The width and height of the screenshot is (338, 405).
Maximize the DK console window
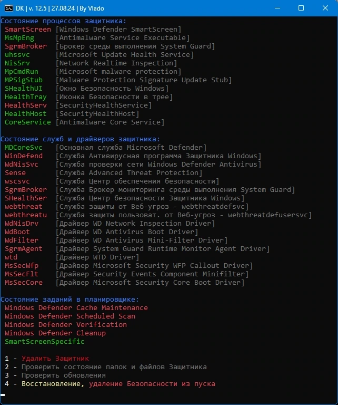click(x=301, y=8)
